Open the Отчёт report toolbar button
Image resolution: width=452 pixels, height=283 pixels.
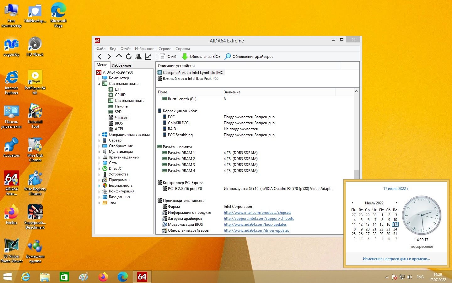(x=169, y=57)
